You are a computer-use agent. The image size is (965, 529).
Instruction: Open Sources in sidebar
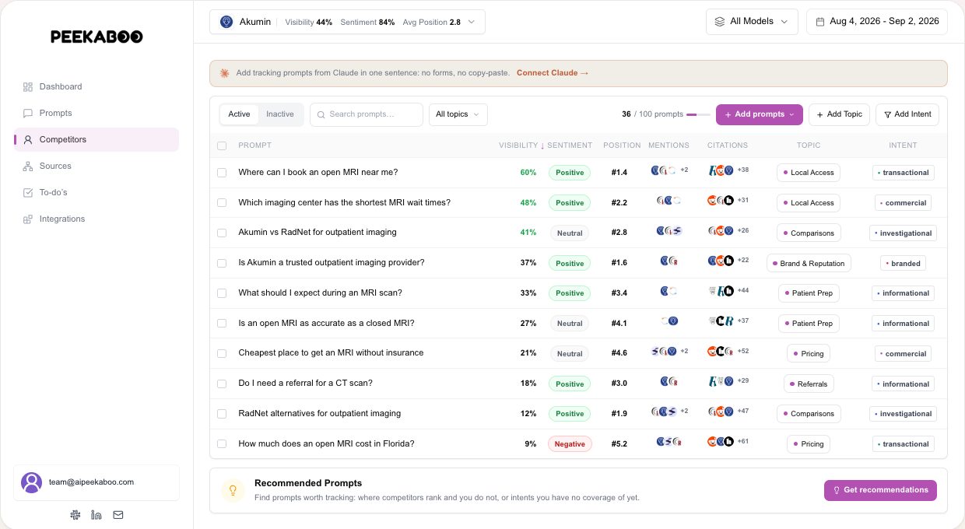(x=96, y=166)
